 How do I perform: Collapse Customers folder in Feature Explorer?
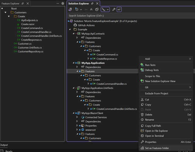click(5, 13)
